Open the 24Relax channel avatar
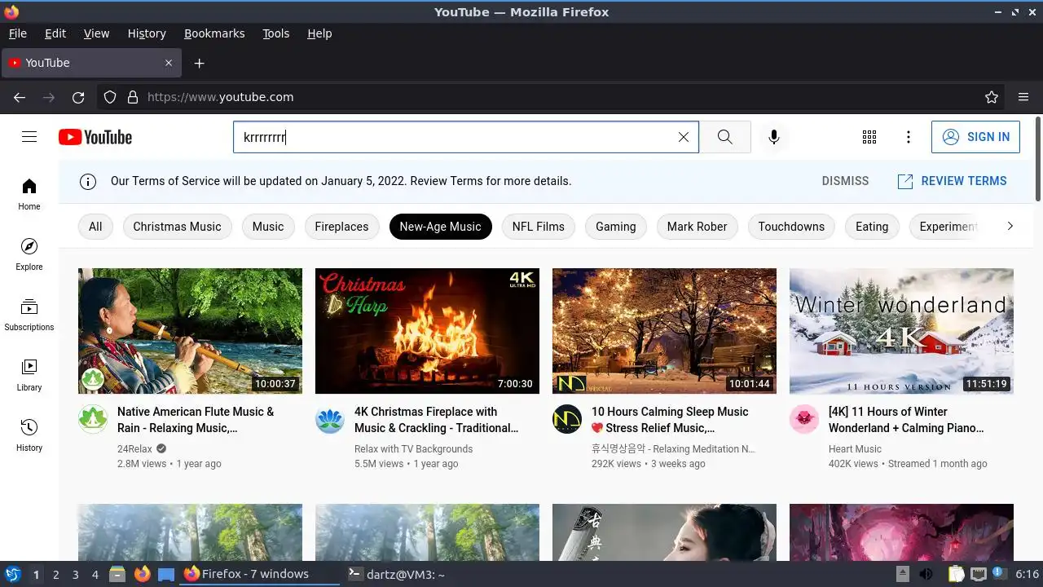Image resolution: width=1043 pixels, height=587 pixels. click(93, 419)
